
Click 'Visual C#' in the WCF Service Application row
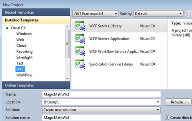click(147, 39)
